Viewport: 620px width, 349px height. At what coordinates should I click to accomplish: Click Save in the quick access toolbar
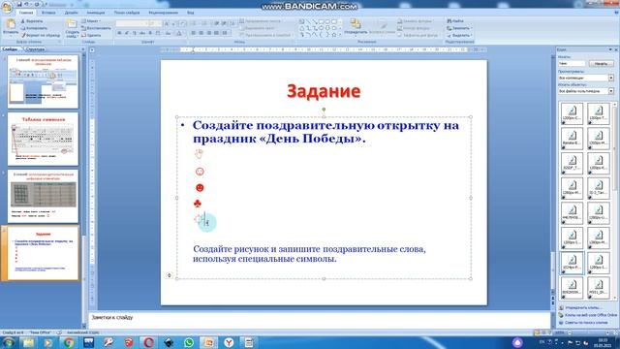[x=19, y=4]
